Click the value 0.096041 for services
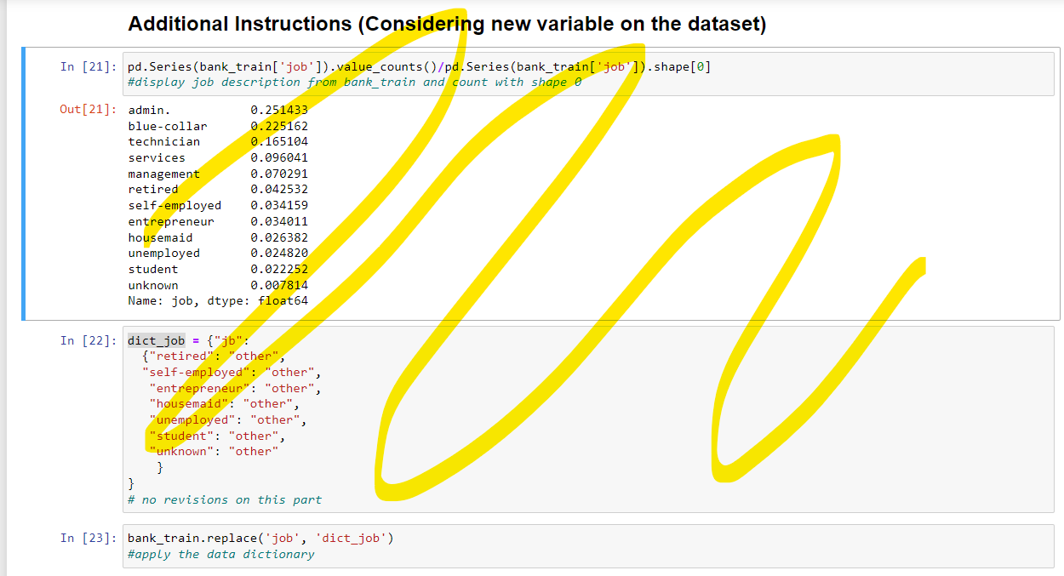Viewport: 1064px width, 576px height. click(x=279, y=157)
